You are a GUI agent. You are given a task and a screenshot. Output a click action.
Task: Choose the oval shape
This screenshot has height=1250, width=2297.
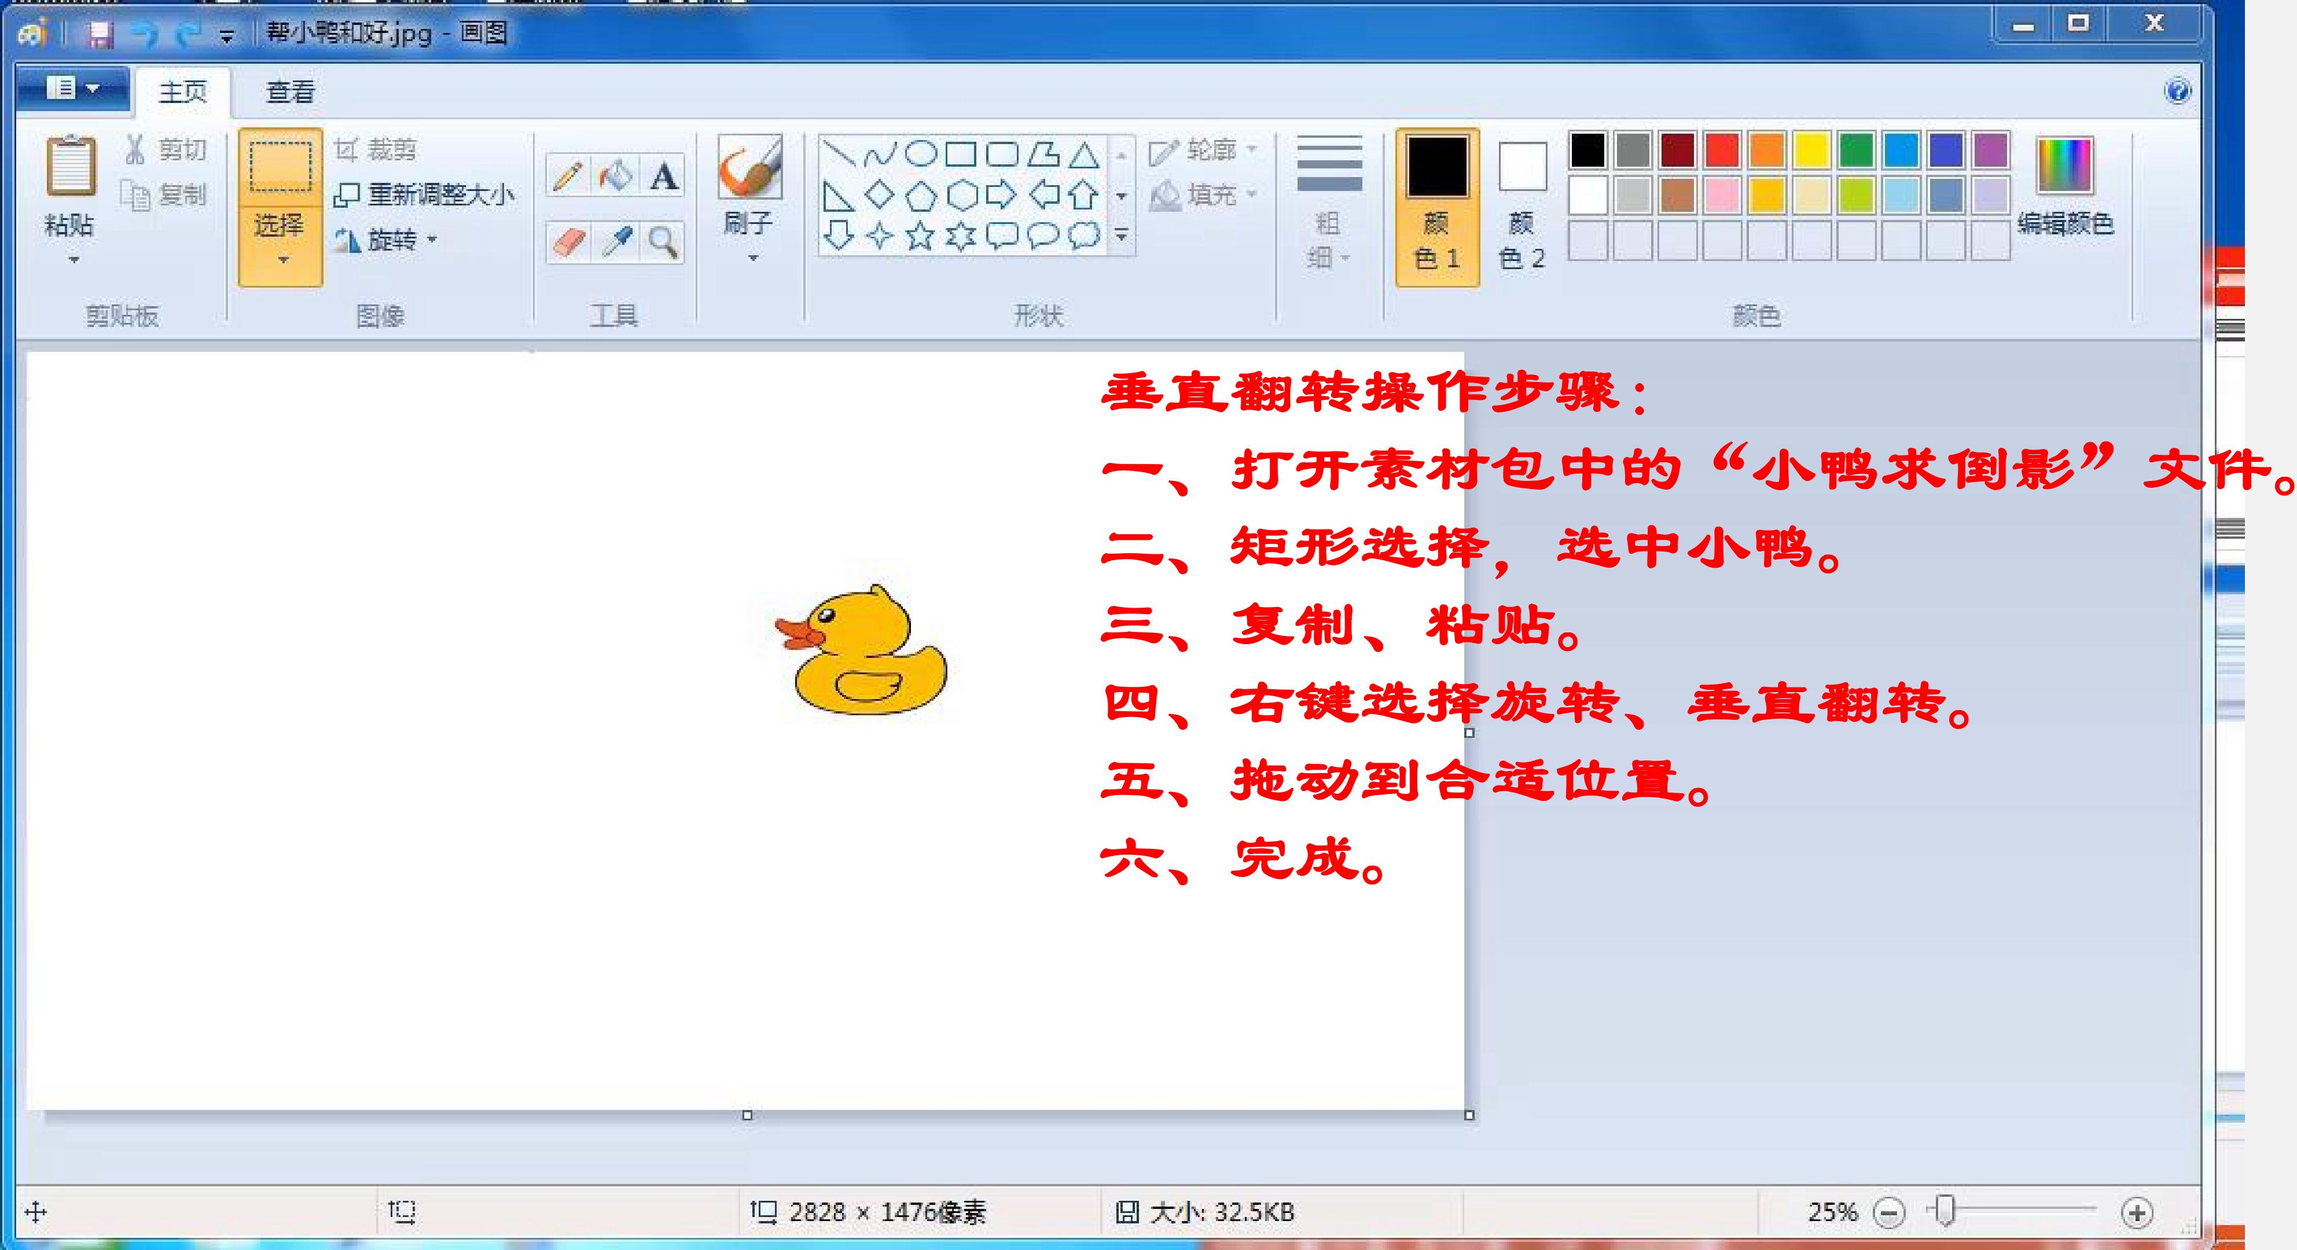(x=921, y=155)
